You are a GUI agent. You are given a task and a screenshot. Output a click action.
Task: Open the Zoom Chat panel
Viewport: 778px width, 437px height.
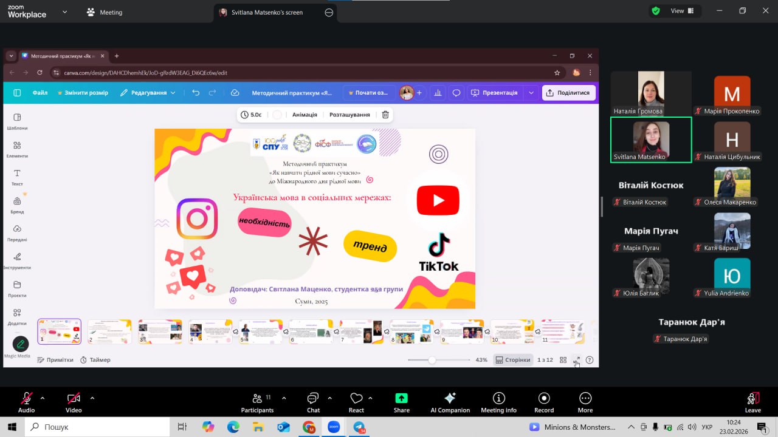click(x=313, y=402)
